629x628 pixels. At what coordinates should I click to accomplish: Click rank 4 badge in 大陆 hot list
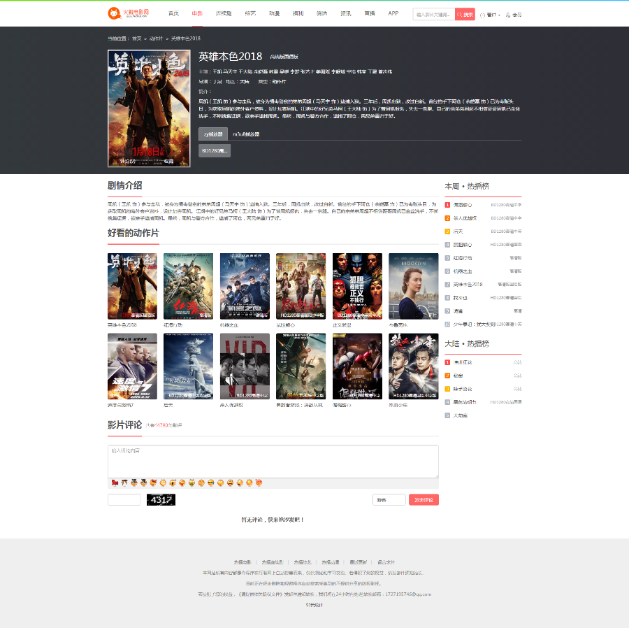pos(447,402)
